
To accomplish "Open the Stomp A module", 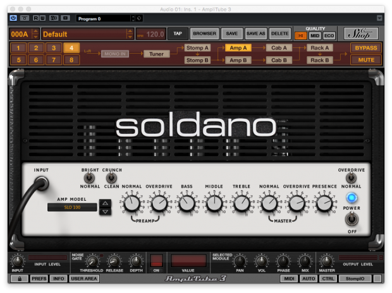I will point(197,48).
